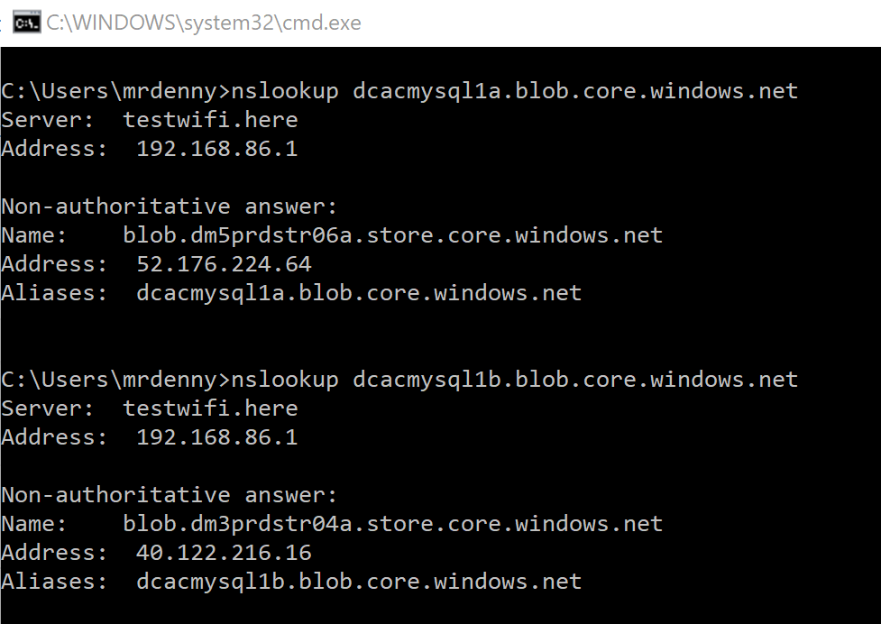Viewport: 881px width, 624px height.
Task: Click the first 192.168.86.1 address
Action: [x=217, y=149]
